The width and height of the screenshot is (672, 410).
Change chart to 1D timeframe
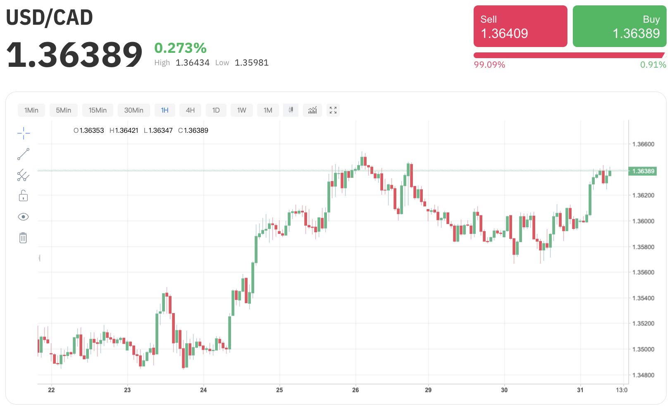(x=216, y=110)
